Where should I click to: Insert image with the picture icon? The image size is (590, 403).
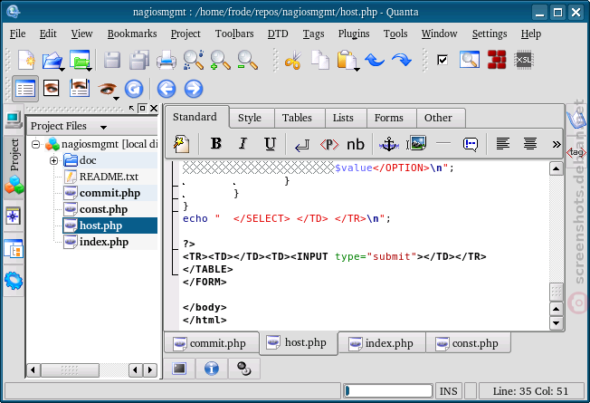tap(416, 144)
